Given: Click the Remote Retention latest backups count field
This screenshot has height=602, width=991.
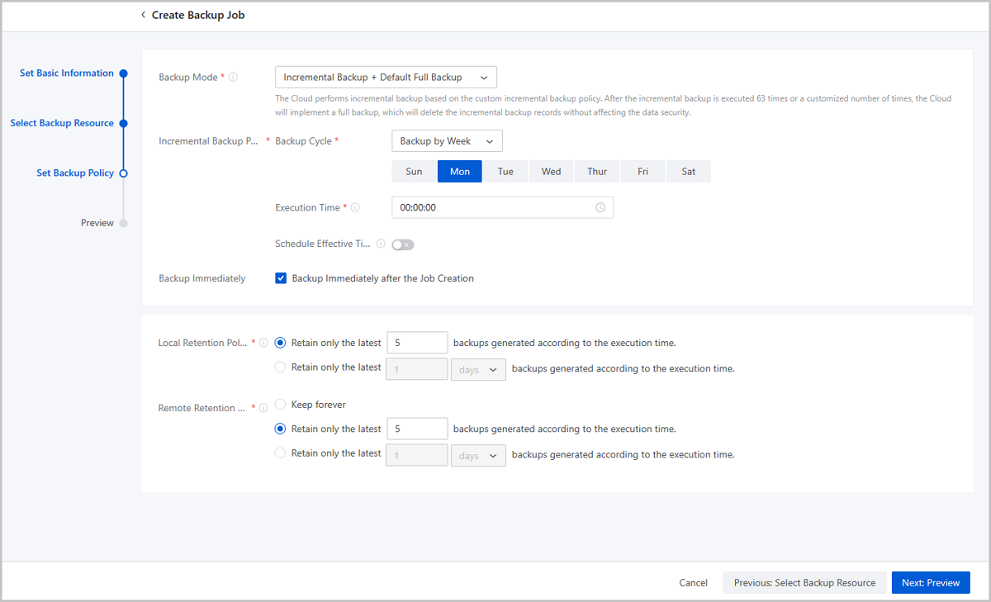Looking at the screenshot, I should pos(417,429).
